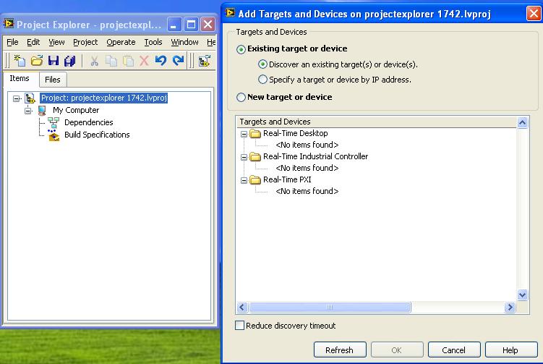This screenshot has height=364, width=543.
Task: Collapse the Real-Time Industrial Controller node
Action: (244, 157)
